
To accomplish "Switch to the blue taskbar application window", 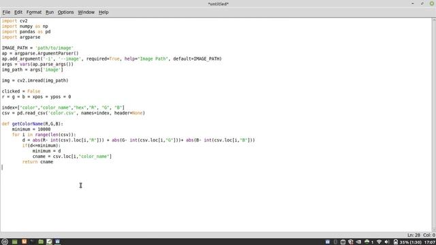I will point(57,242).
